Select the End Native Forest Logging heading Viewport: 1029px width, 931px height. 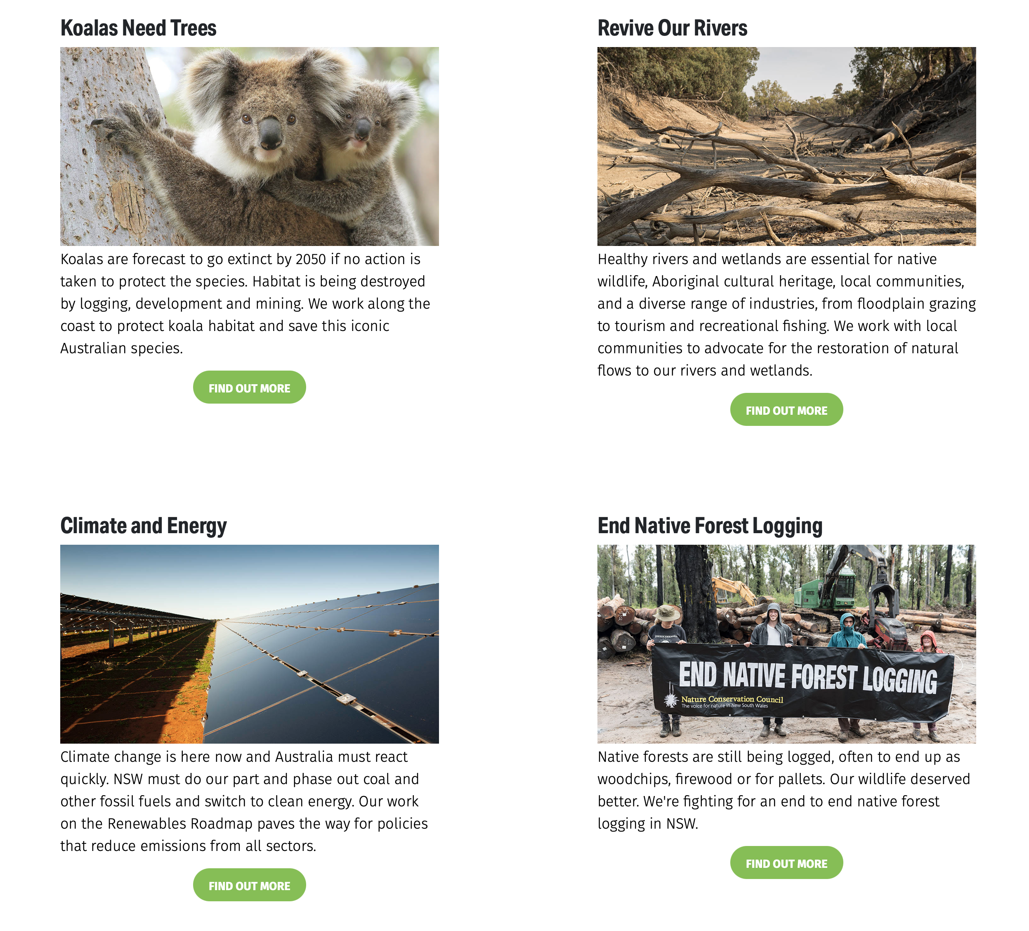(x=710, y=526)
